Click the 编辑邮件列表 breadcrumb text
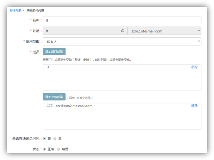 tap(35, 11)
